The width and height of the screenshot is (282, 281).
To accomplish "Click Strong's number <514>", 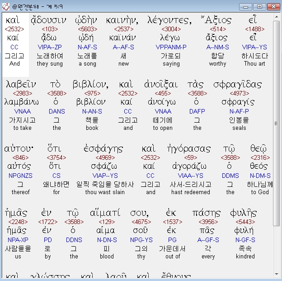I will tap(218, 29).
